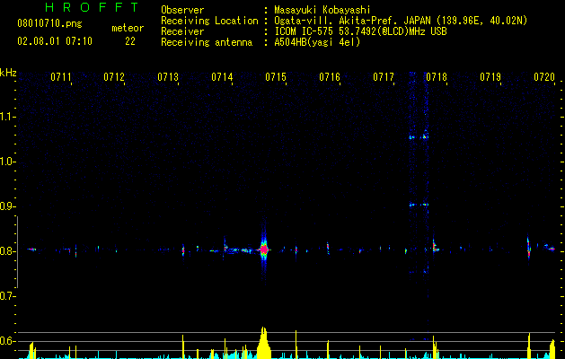
Task: Click the meteor label
Action: 128,28
